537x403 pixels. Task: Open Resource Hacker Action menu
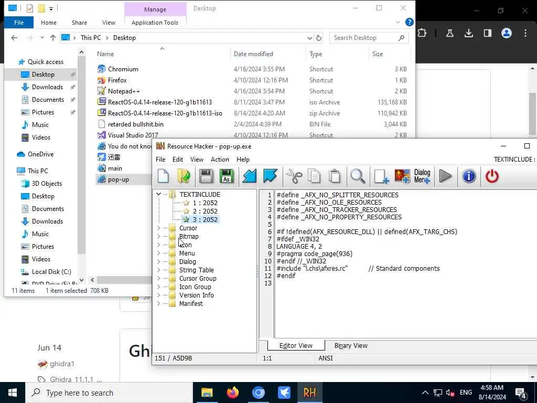click(x=220, y=160)
